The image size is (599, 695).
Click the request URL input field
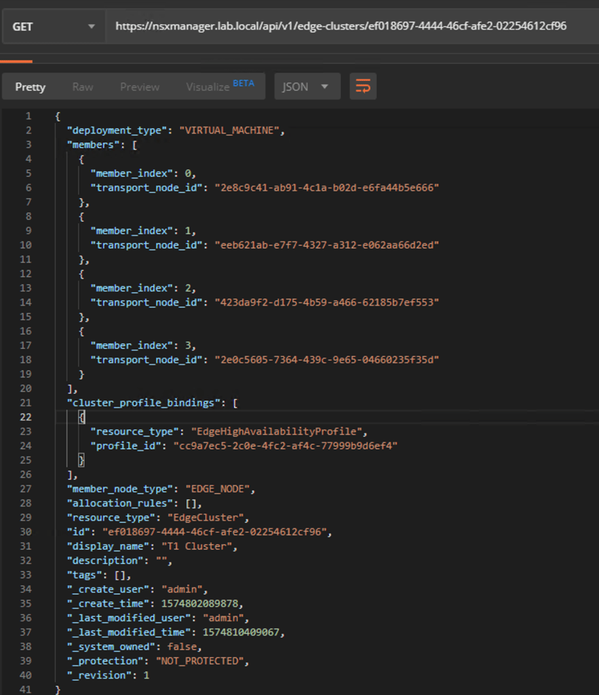pos(341,26)
